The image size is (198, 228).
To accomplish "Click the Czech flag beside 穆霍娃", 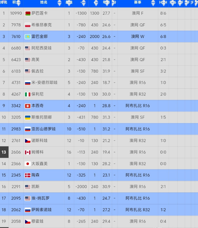I will pyautogui.click(x=28, y=221).
